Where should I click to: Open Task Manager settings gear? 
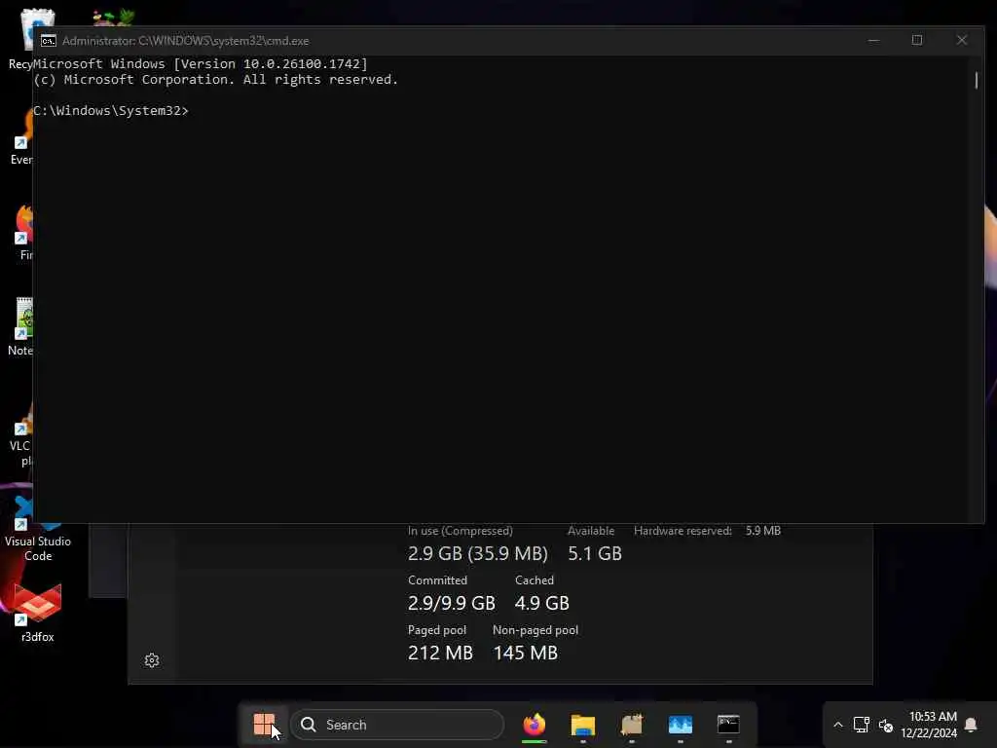point(151,660)
